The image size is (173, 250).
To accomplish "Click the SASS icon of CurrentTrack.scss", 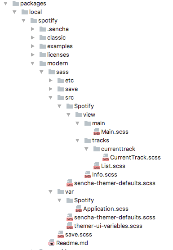I will click(x=106, y=157).
